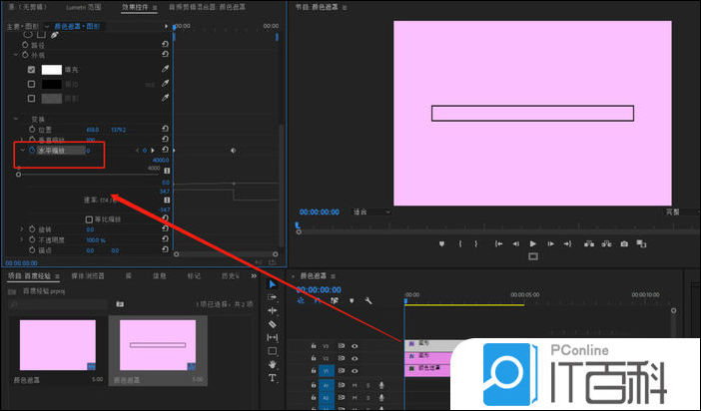Uncheck the 填充 (Fill) checkbox

pyautogui.click(x=32, y=70)
